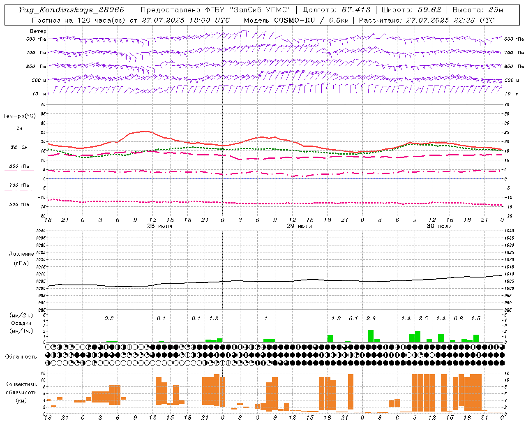
Task: Click the '850 гПа' temperature legend entry
Action: [19, 167]
